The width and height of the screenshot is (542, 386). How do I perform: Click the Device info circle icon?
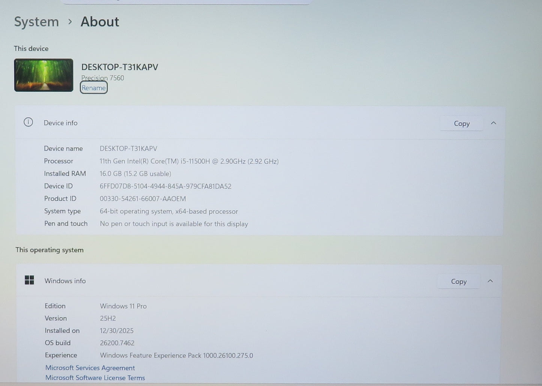[x=29, y=122]
